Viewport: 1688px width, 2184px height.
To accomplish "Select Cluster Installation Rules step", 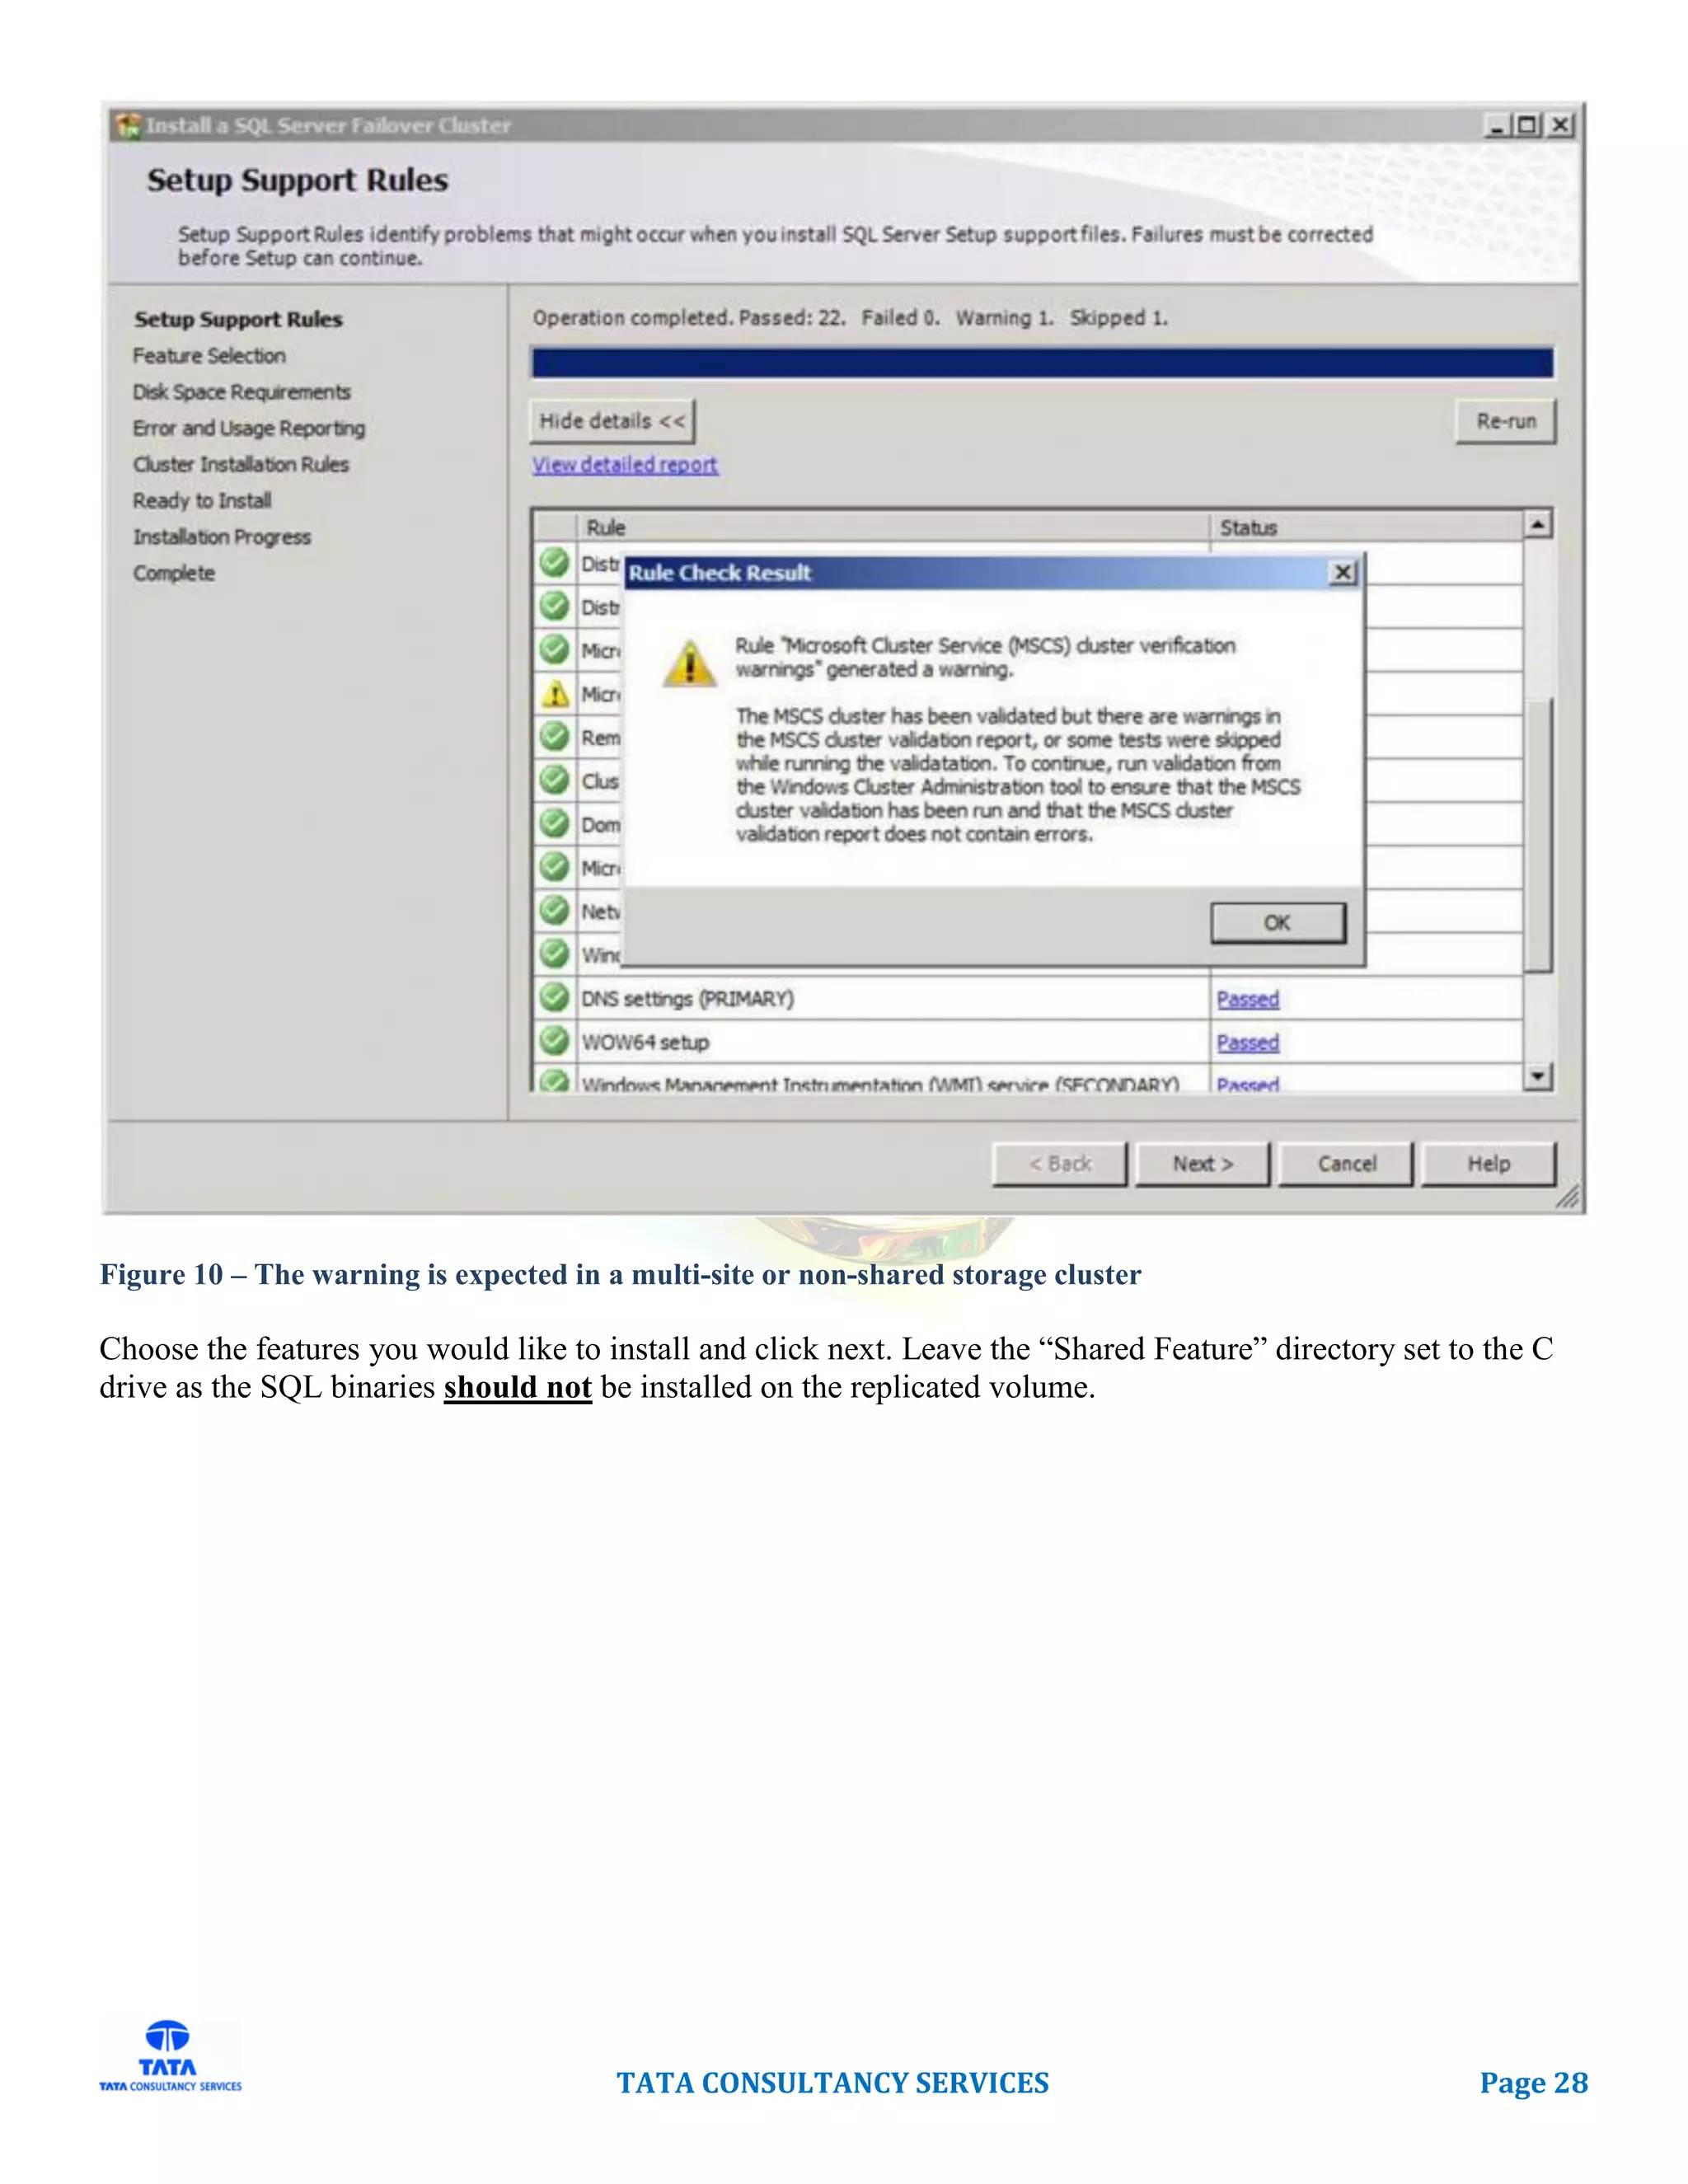I will (x=241, y=464).
